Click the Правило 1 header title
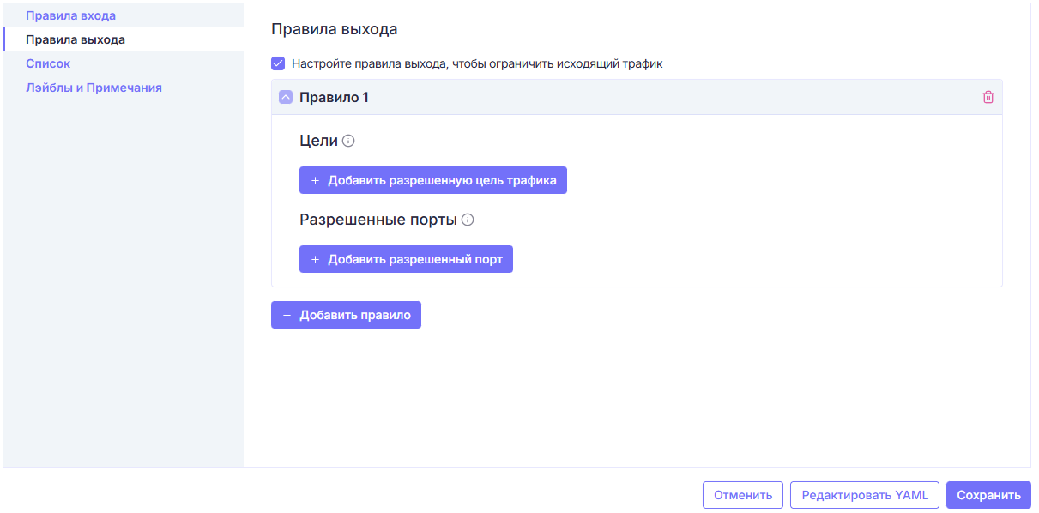This screenshot has width=1039, height=513. pos(334,98)
